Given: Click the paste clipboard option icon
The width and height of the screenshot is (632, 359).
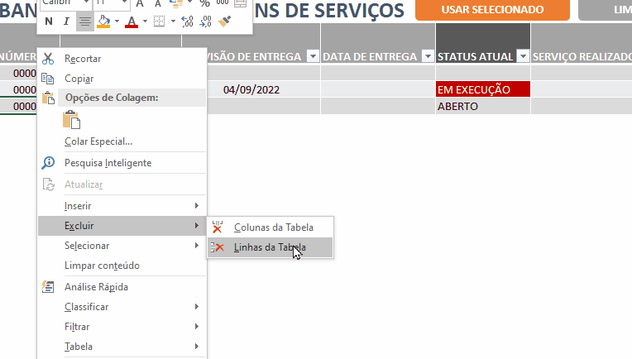Looking at the screenshot, I should [x=72, y=120].
